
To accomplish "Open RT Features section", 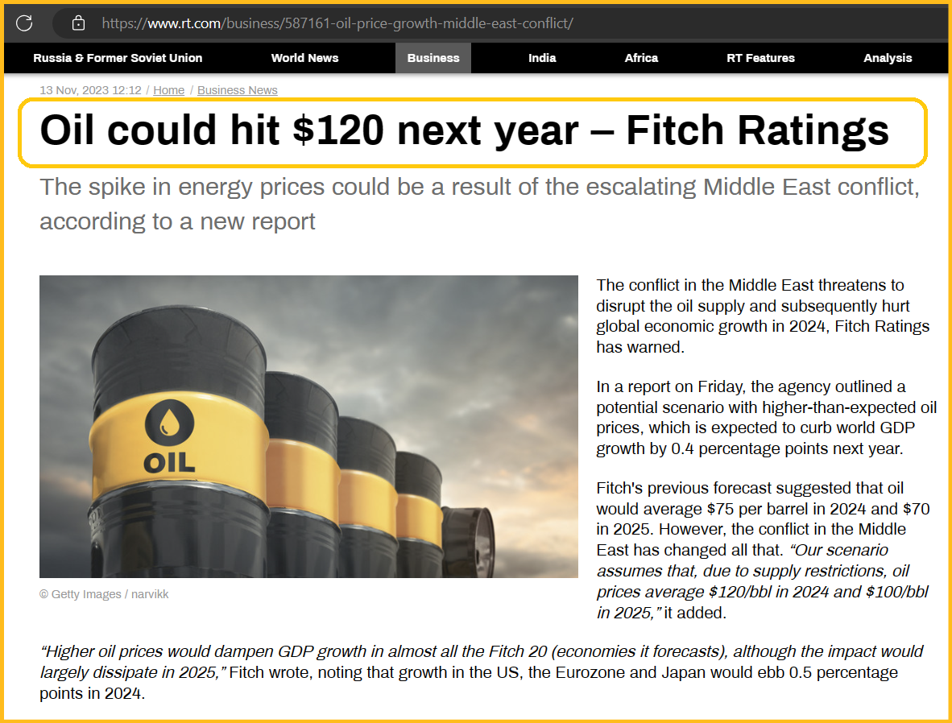I will 761,58.
